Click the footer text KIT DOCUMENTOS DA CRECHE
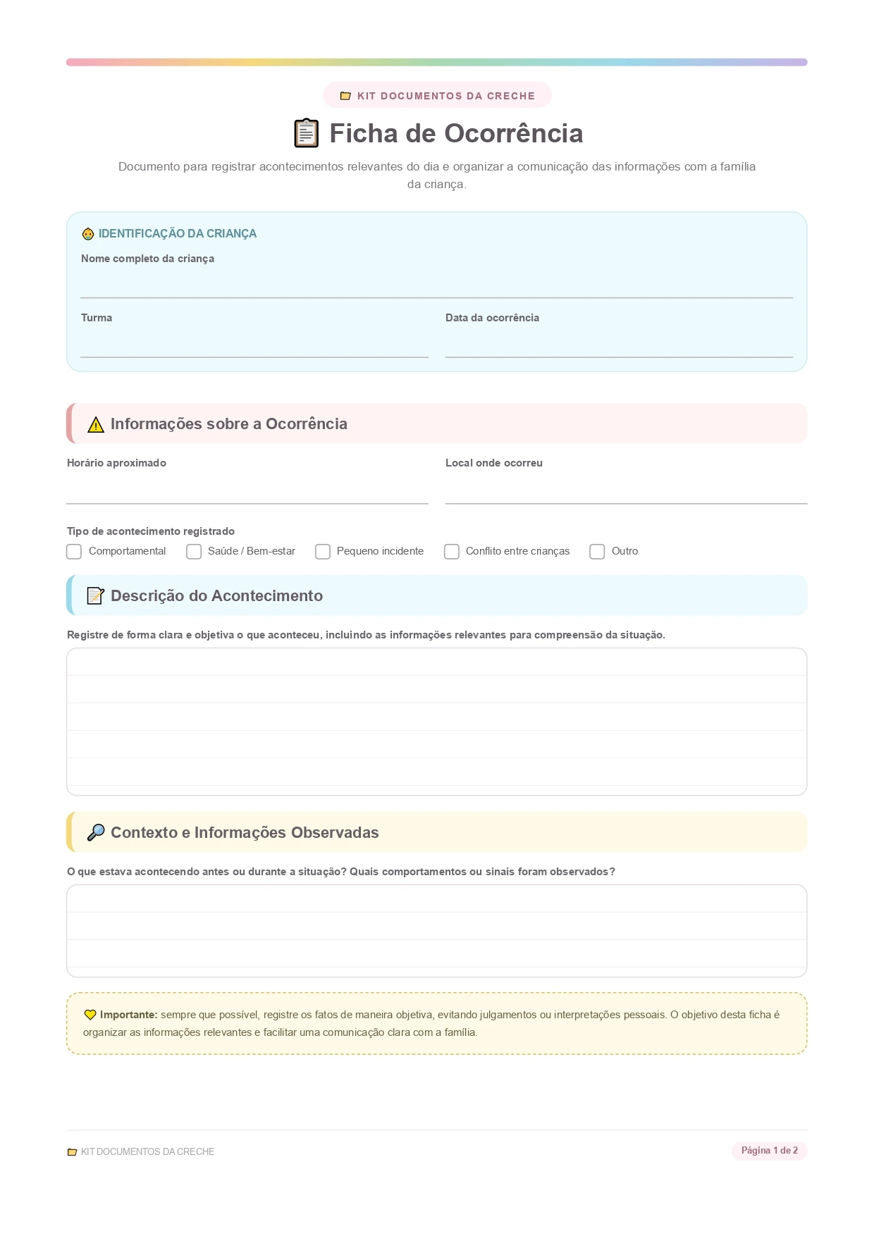The image size is (874, 1236). click(148, 1152)
